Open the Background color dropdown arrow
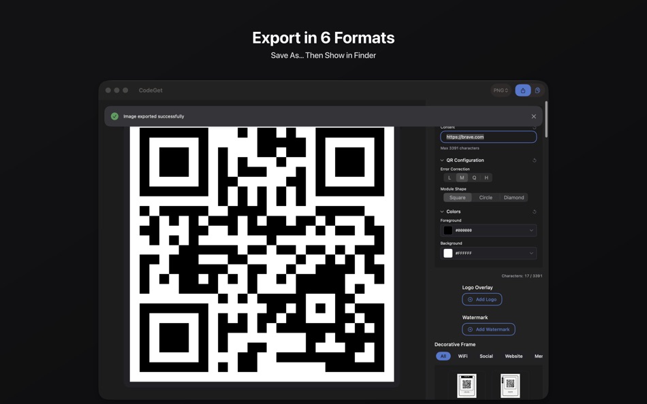Screen dimensions: 647x404 pyautogui.click(x=531, y=253)
